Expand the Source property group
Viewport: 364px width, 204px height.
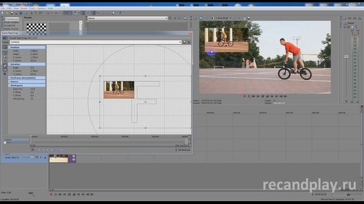click(x=27, y=82)
